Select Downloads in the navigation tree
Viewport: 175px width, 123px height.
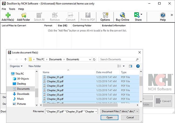pos(21,94)
